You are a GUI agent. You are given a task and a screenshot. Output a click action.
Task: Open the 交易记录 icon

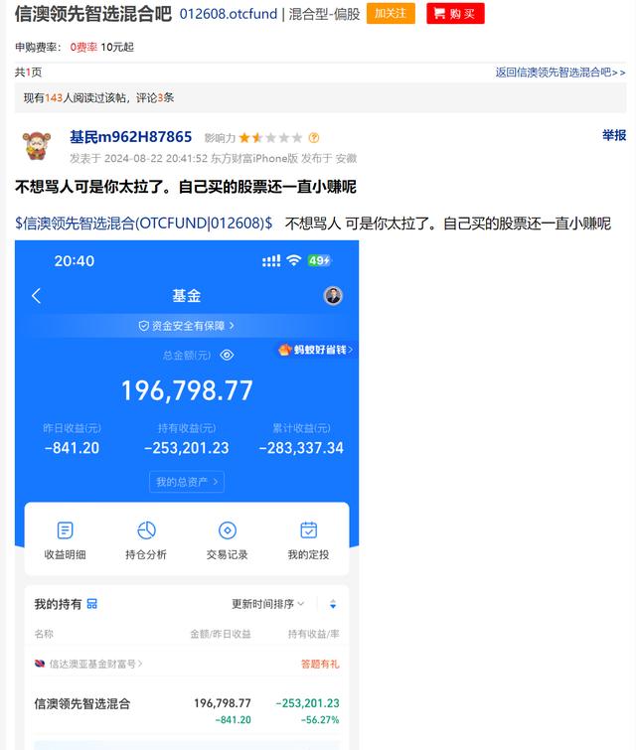228,530
